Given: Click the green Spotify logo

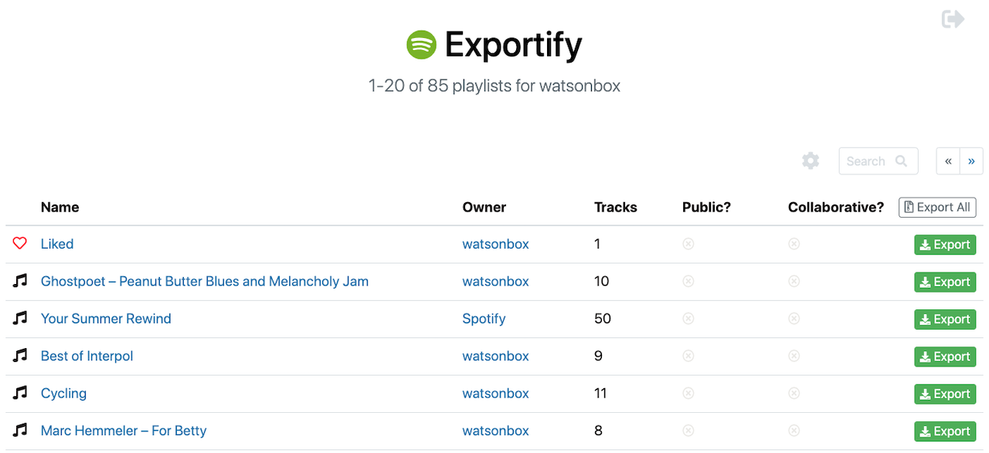Looking at the screenshot, I should [422, 45].
